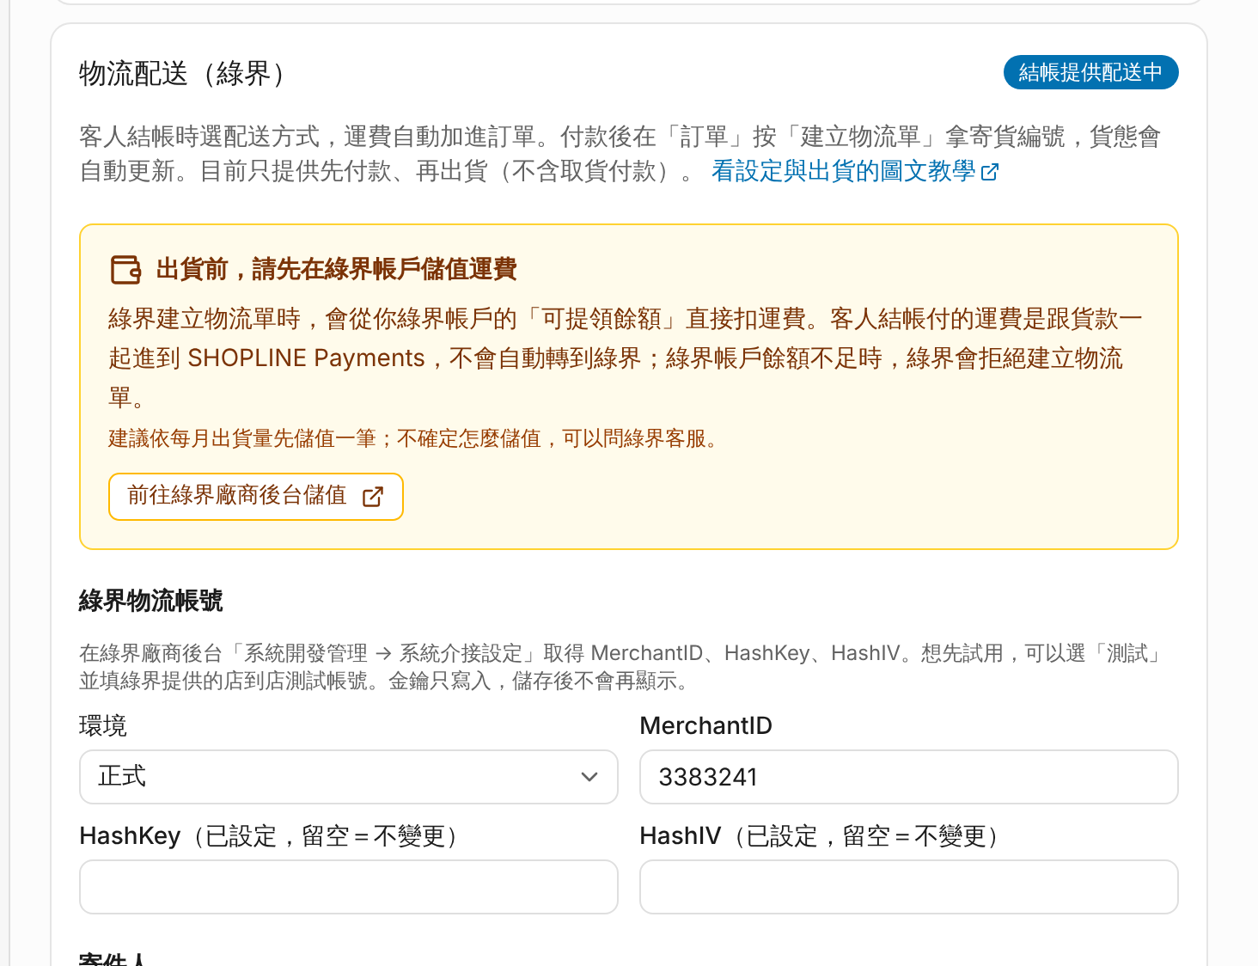The width and height of the screenshot is (1258, 966).
Task: Click the 綠界物流帳號 subsection heading
Action: 151,601
